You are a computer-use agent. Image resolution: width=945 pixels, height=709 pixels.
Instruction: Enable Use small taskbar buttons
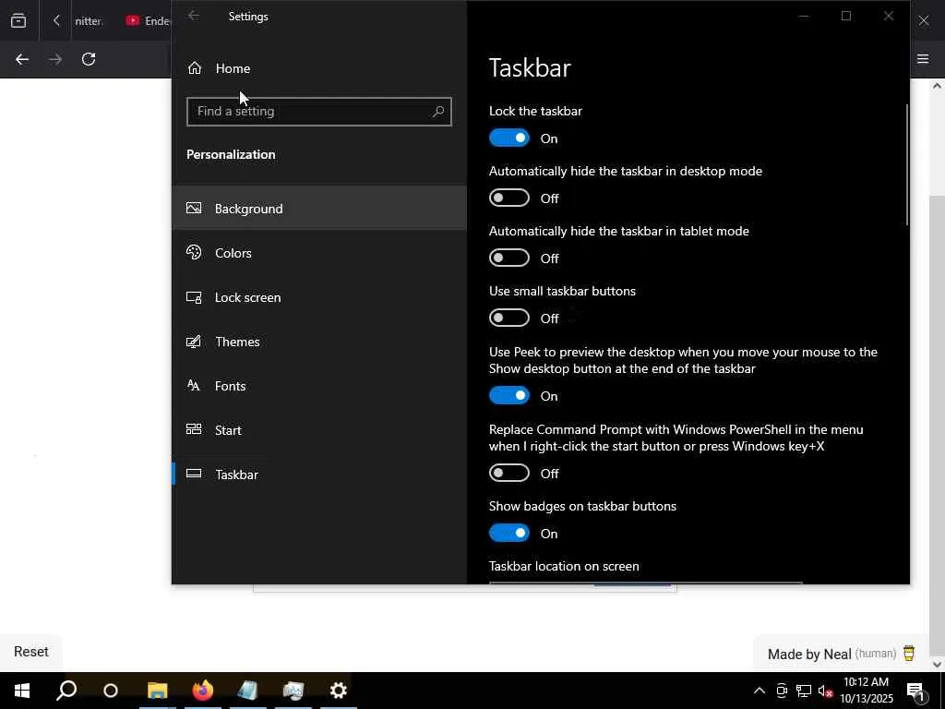pos(509,318)
